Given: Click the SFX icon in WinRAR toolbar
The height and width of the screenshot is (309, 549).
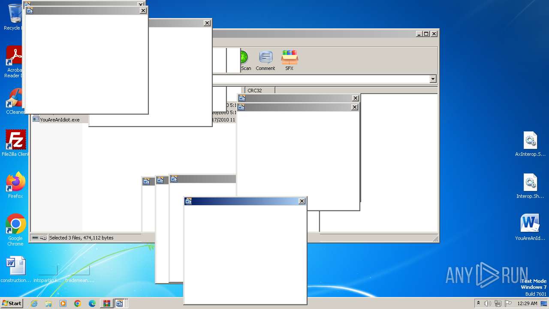Looking at the screenshot, I should (290, 61).
